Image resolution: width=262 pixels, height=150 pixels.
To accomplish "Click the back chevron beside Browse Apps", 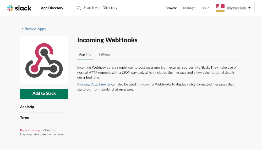I will tap(22, 29).
